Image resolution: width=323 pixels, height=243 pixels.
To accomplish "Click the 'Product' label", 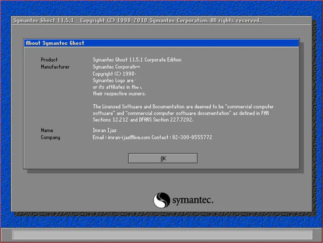I will pyautogui.click(x=49, y=59).
